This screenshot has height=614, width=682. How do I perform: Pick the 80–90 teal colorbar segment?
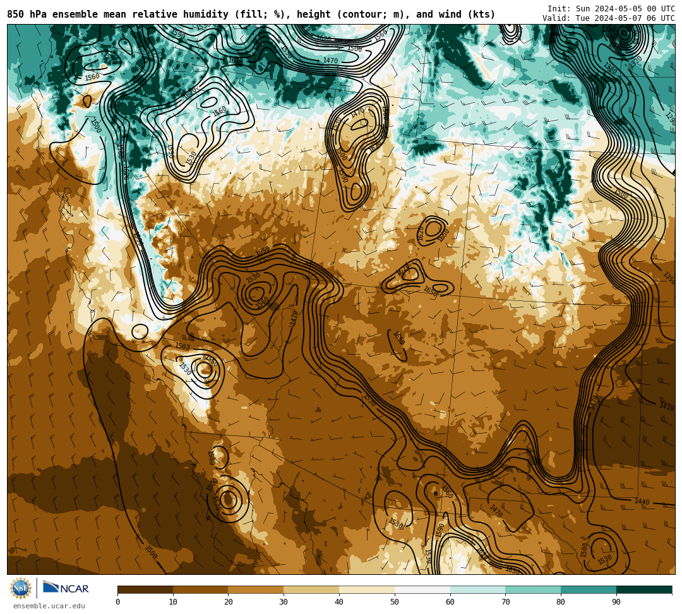tap(589, 589)
